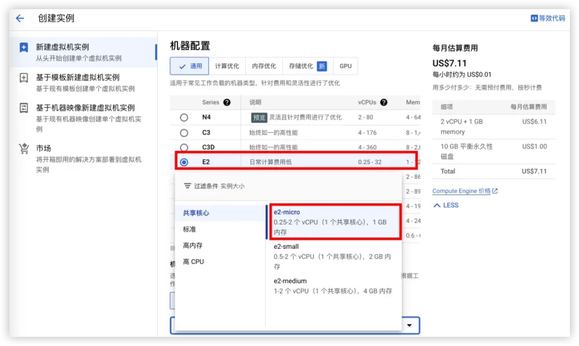Click the machine image instance icon
The height and width of the screenshot is (346, 579).
tap(24, 108)
